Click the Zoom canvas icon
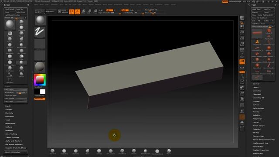This screenshot has height=157, width=279. (242, 33)
